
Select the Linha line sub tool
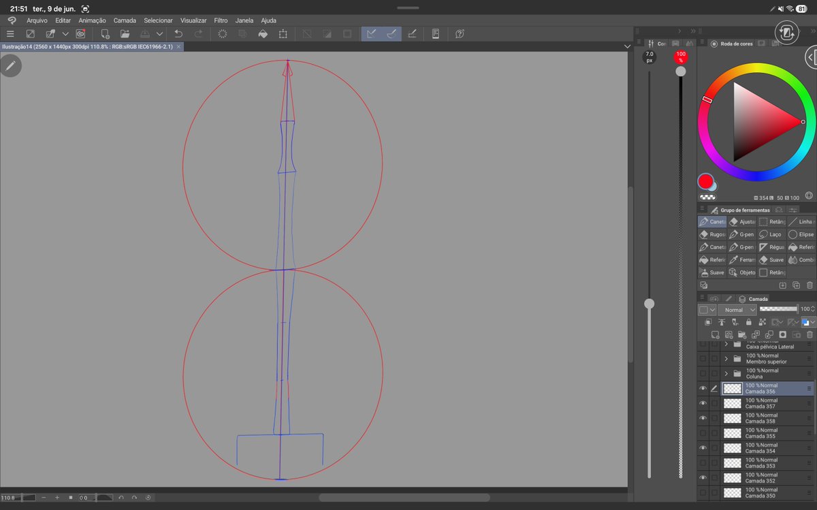click(x=801, y=221)
